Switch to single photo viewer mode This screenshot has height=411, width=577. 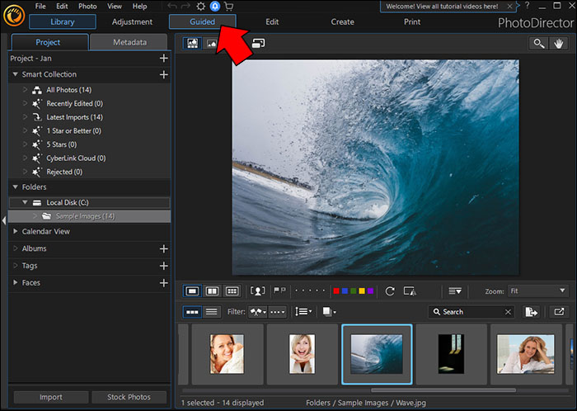[x=192, y=291]
